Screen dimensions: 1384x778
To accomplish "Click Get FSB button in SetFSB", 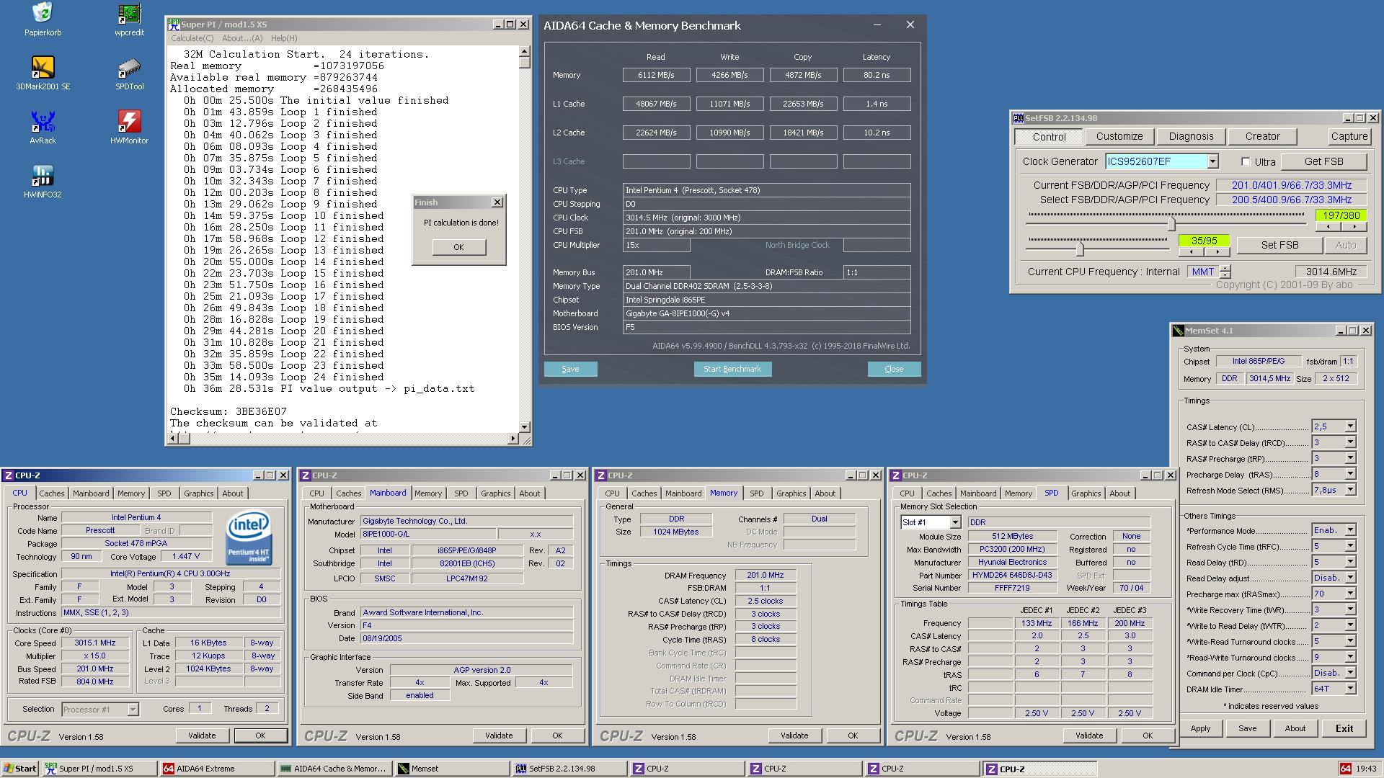I will pos(1323,162).
